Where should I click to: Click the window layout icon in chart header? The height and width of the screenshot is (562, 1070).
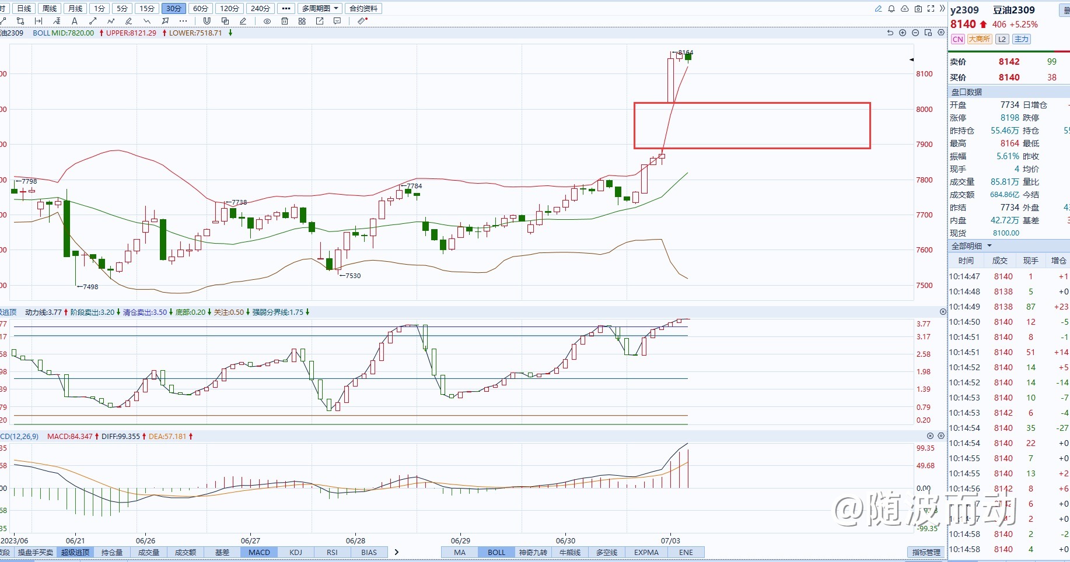click(x=928, y=33)
